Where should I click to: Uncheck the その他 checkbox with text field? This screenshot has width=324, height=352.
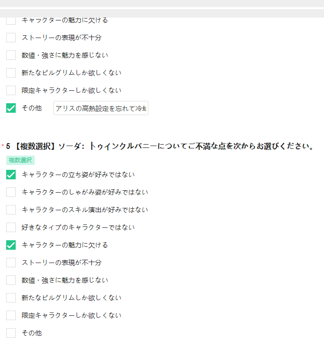tap(11, 108)
